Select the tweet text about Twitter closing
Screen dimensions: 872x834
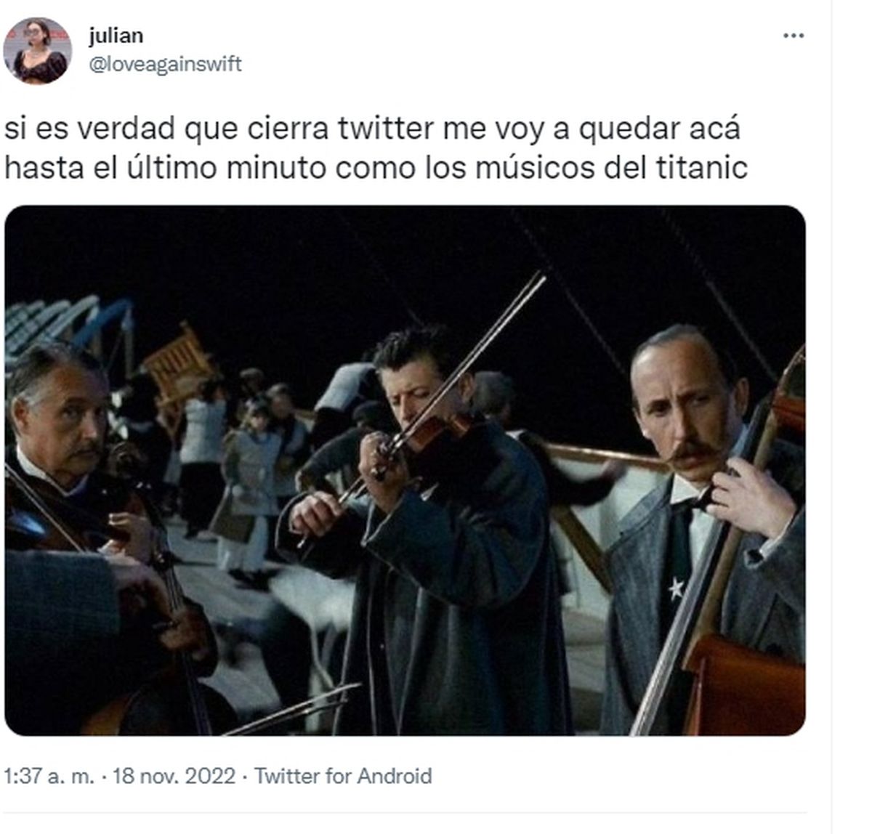point(376,148)
